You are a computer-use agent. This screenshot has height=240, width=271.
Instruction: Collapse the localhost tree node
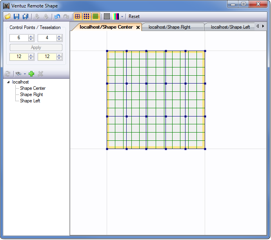coord(9,82)
